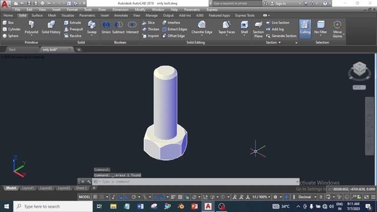The image size is (377, 212).
Task: Click Extract Edges tool
Action: (x=175, y=29)
